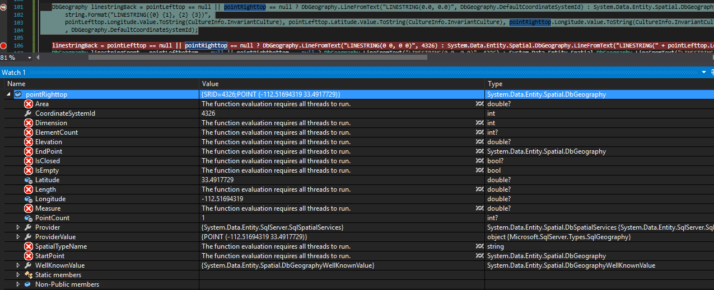Select the Watch 1 panel title
The width and height of the screenshot is (714, 290).
tap(14, 73)
